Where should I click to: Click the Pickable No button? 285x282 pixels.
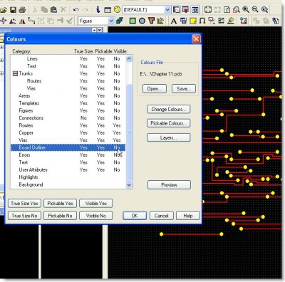point(60,216)
